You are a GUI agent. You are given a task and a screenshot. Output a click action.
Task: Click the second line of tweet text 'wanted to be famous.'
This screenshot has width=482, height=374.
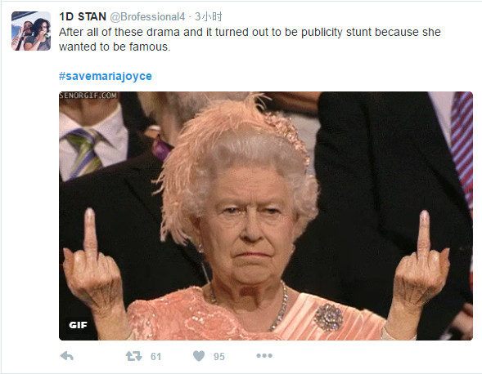[x=115, y=47]
